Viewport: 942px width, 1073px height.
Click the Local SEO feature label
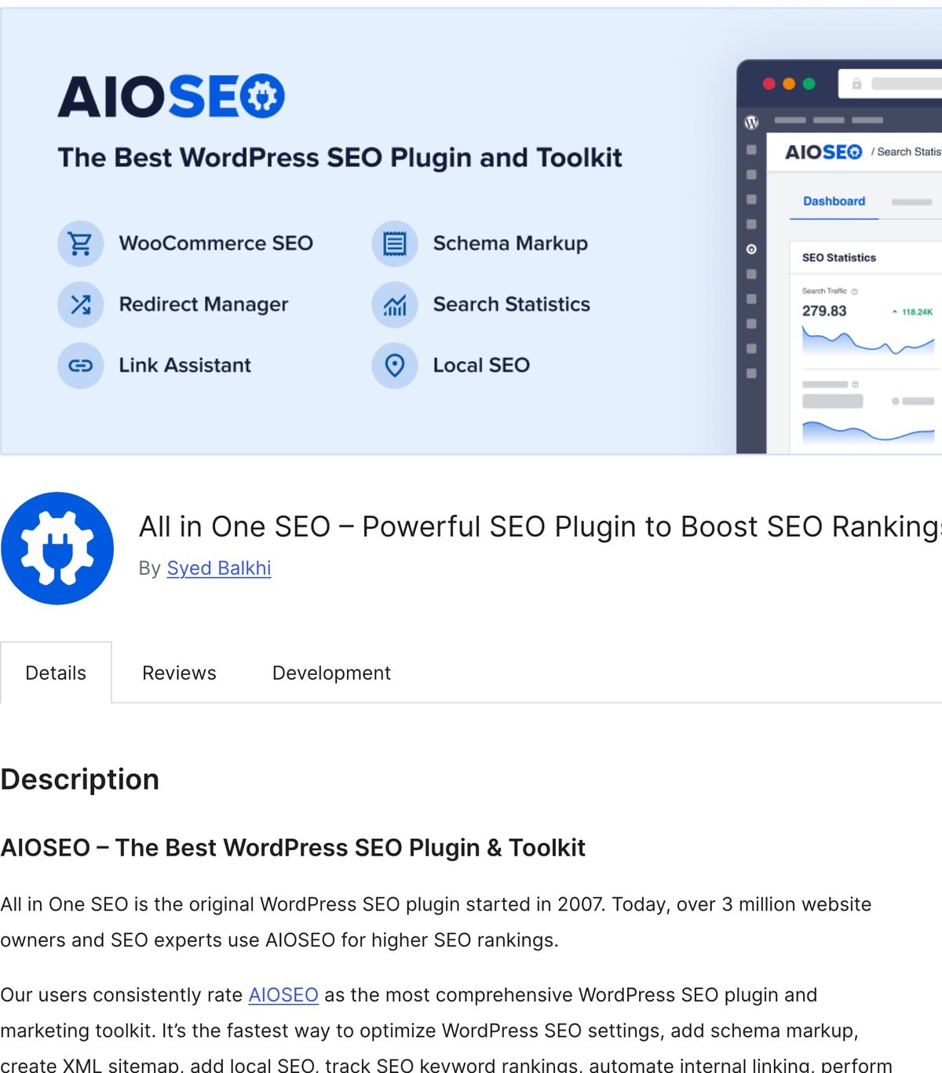click(481, 366)
